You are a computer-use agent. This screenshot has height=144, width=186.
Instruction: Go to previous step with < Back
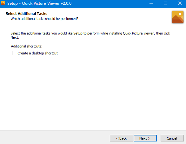pyautogui.click(x=121, y=138)
